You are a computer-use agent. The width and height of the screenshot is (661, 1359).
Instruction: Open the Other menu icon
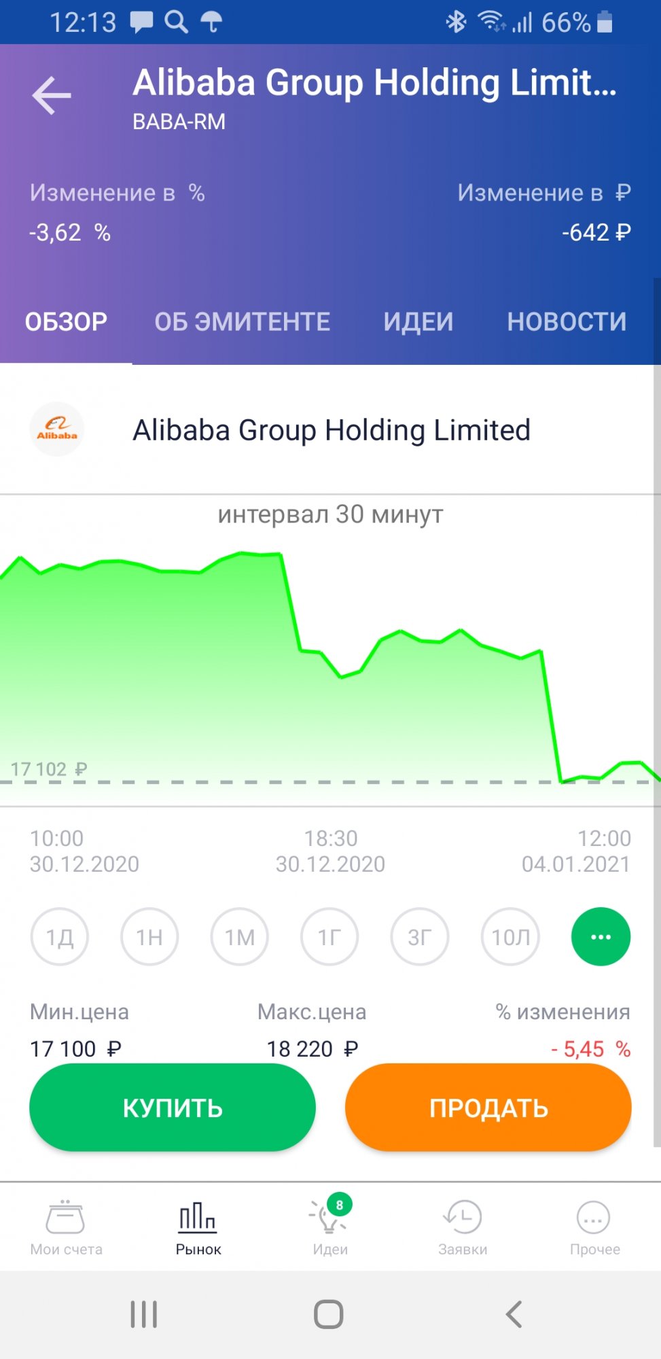pos(594,1217)
